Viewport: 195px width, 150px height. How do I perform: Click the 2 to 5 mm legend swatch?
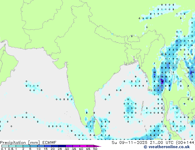point(26,146)
